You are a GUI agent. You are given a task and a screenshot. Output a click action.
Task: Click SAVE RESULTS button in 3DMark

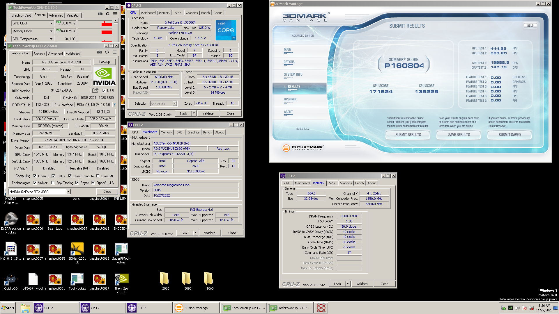[x=459, y=135]
